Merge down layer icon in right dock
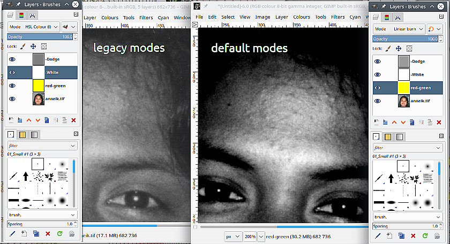Viewport: 450px width, 244px height. click(430, 123)
